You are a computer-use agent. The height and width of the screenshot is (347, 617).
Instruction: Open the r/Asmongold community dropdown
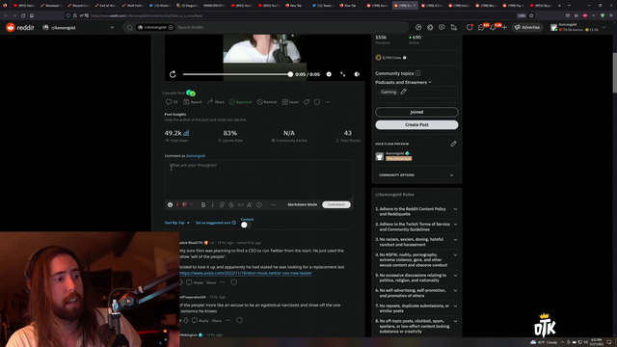78,28
